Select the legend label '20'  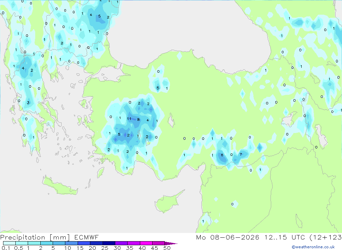(x=92, y=248)
